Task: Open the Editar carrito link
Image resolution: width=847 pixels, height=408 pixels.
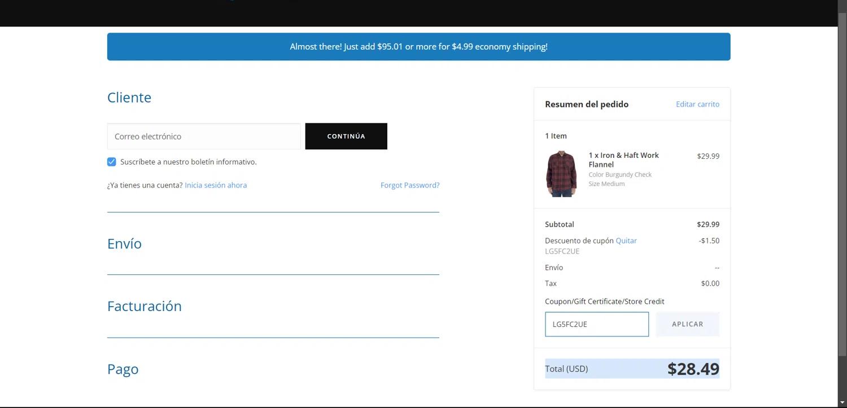Action: click(x=697, y=104)
